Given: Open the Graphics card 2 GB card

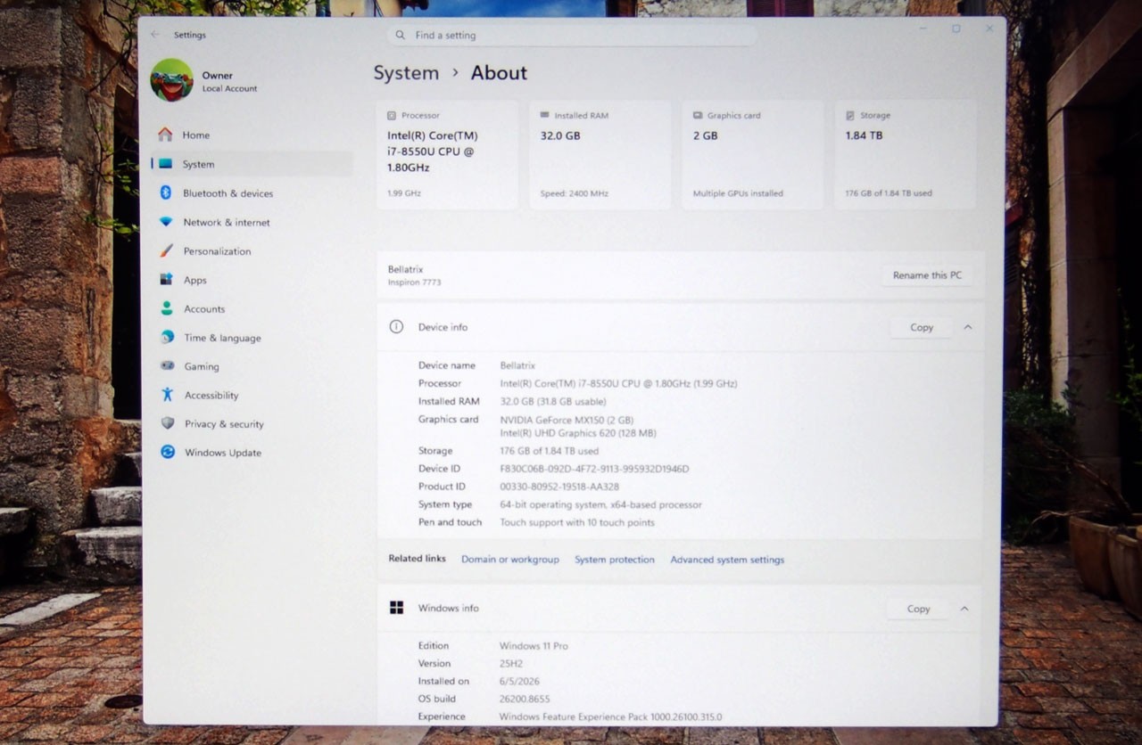Looking at the screenshot, I should click(753, 155).
